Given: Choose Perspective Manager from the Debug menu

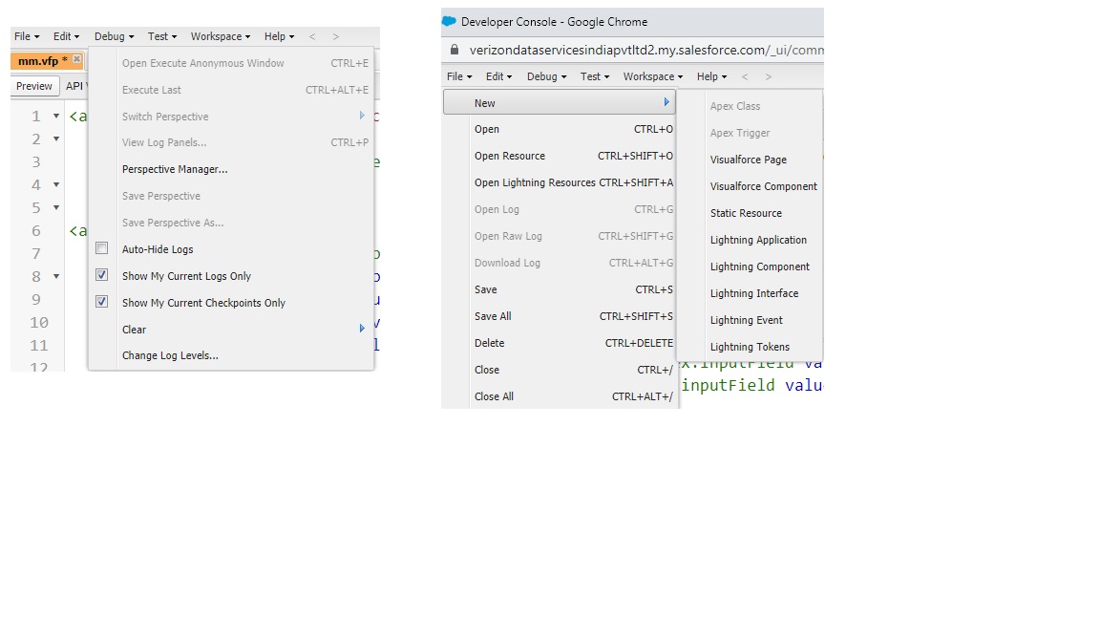Looking at the screenshot, I should pyautogui.click(x=176, y=169).
